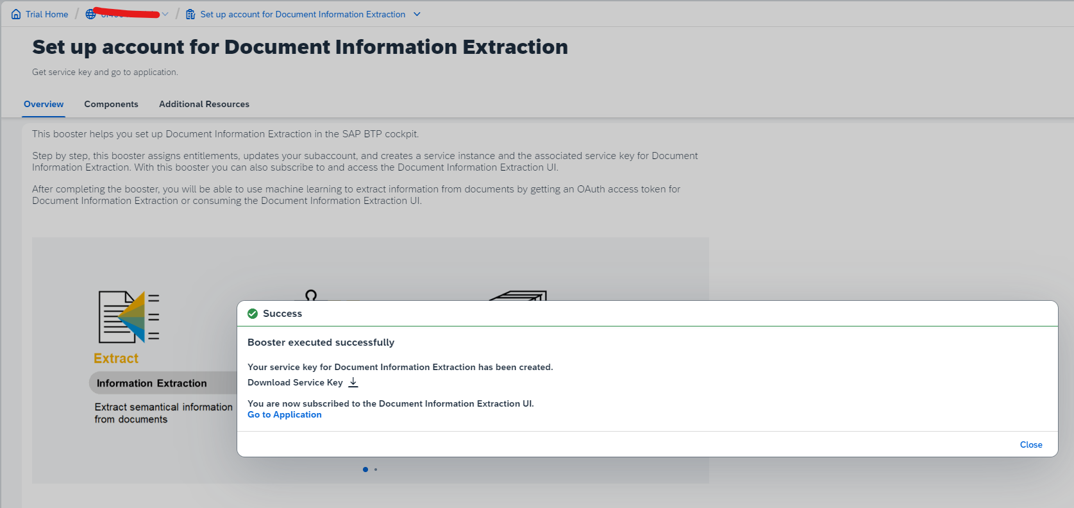Click the 'After completing the booster' paragraph
The width and height of the screenshot is (1074, 508).
(x=356, y=195)
